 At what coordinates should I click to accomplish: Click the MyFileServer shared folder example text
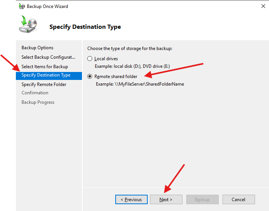coord(140,84)
